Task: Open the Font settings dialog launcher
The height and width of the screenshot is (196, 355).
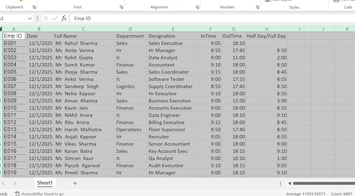Action: point(121,7)
